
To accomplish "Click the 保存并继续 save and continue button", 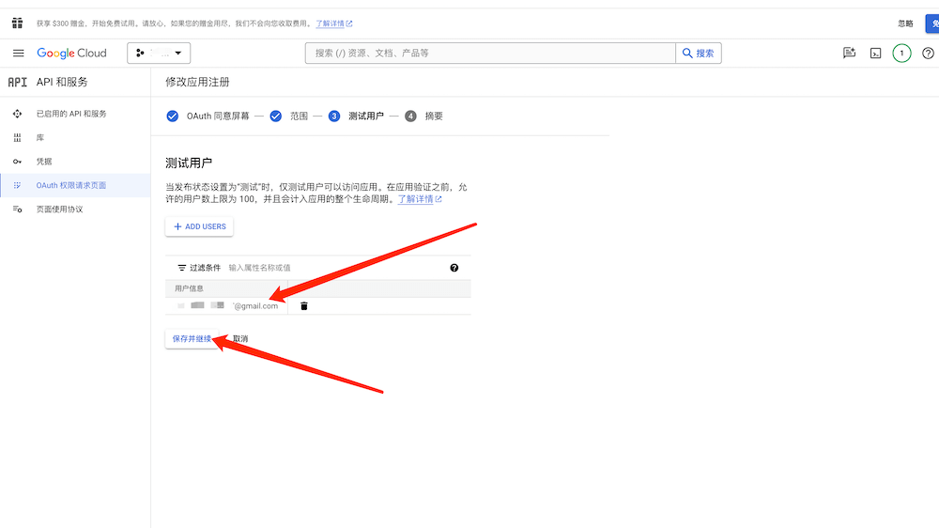I will click(x=192, y=338).
